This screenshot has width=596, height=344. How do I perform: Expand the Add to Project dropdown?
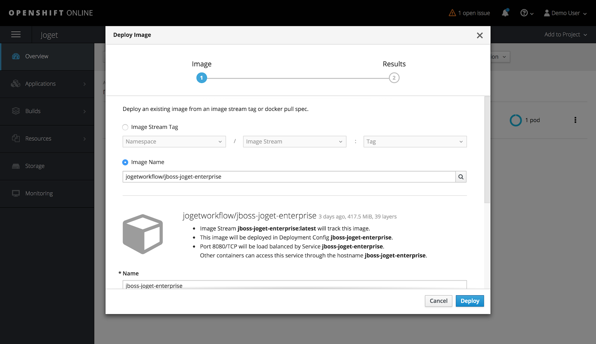point(565,35)
